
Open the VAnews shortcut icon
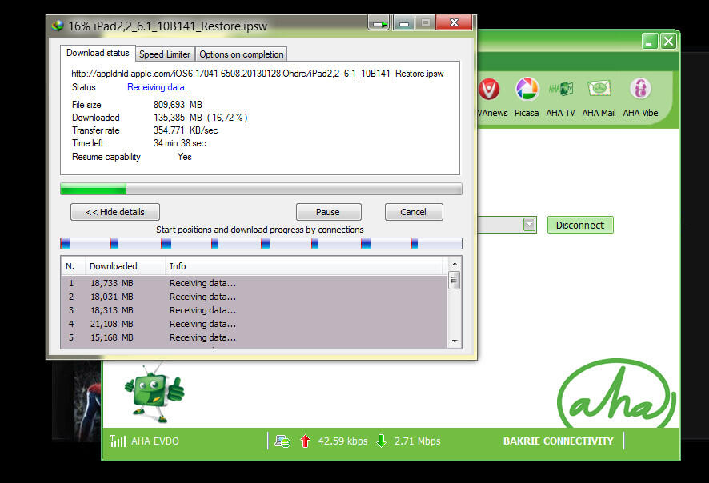coord(489,89)
